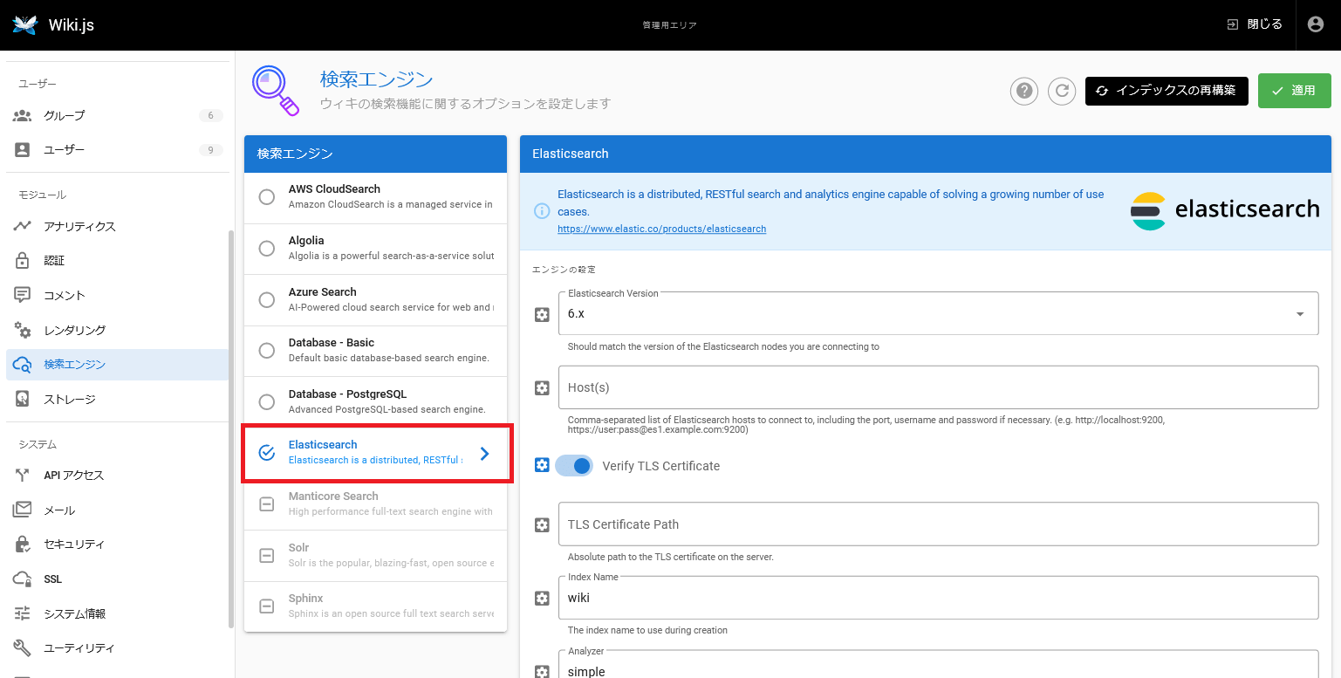Click the セキュリティ lock icon

[x=23, y=544]
